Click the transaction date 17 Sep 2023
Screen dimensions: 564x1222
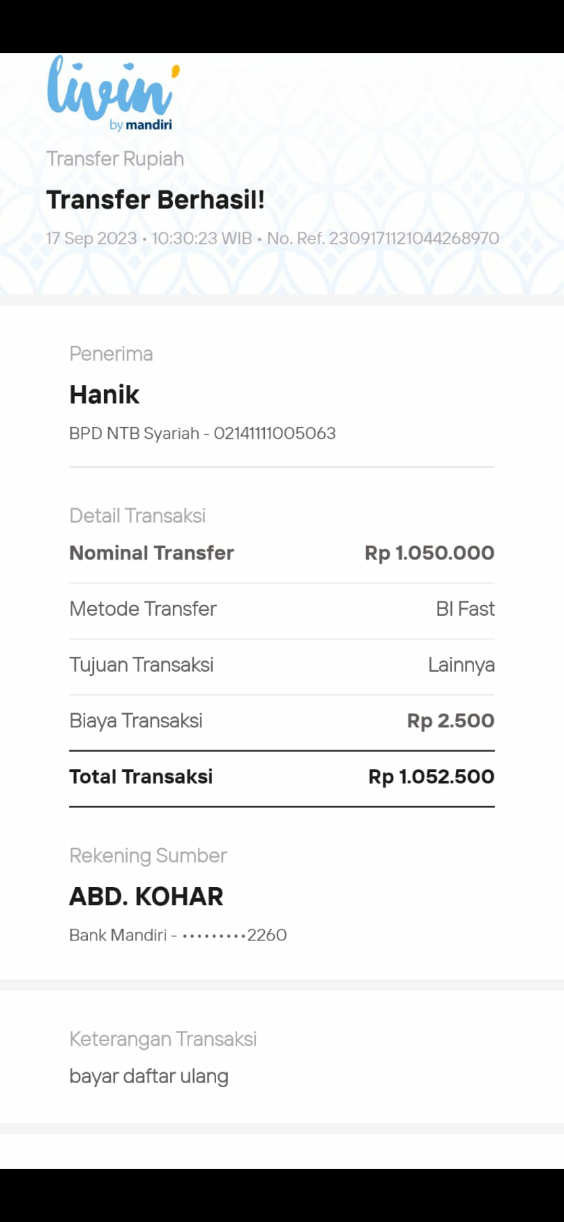91,239
